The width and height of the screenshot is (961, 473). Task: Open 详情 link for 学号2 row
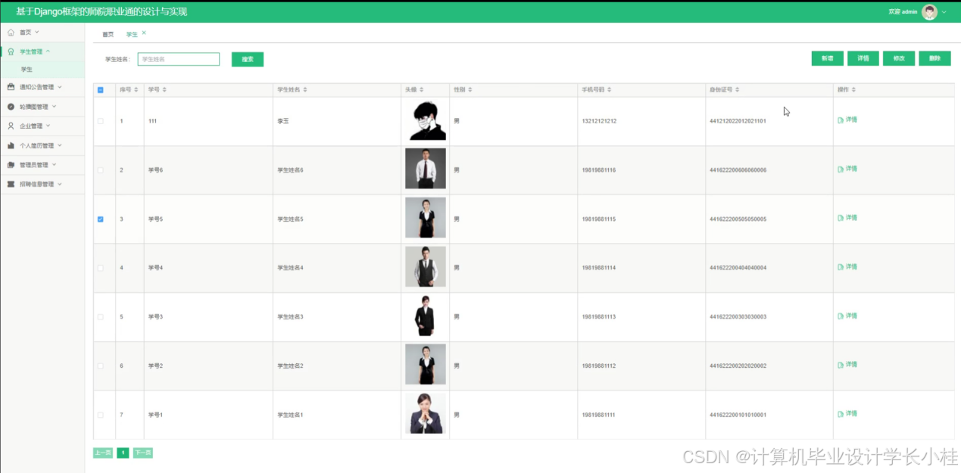[x=847, y=365]
